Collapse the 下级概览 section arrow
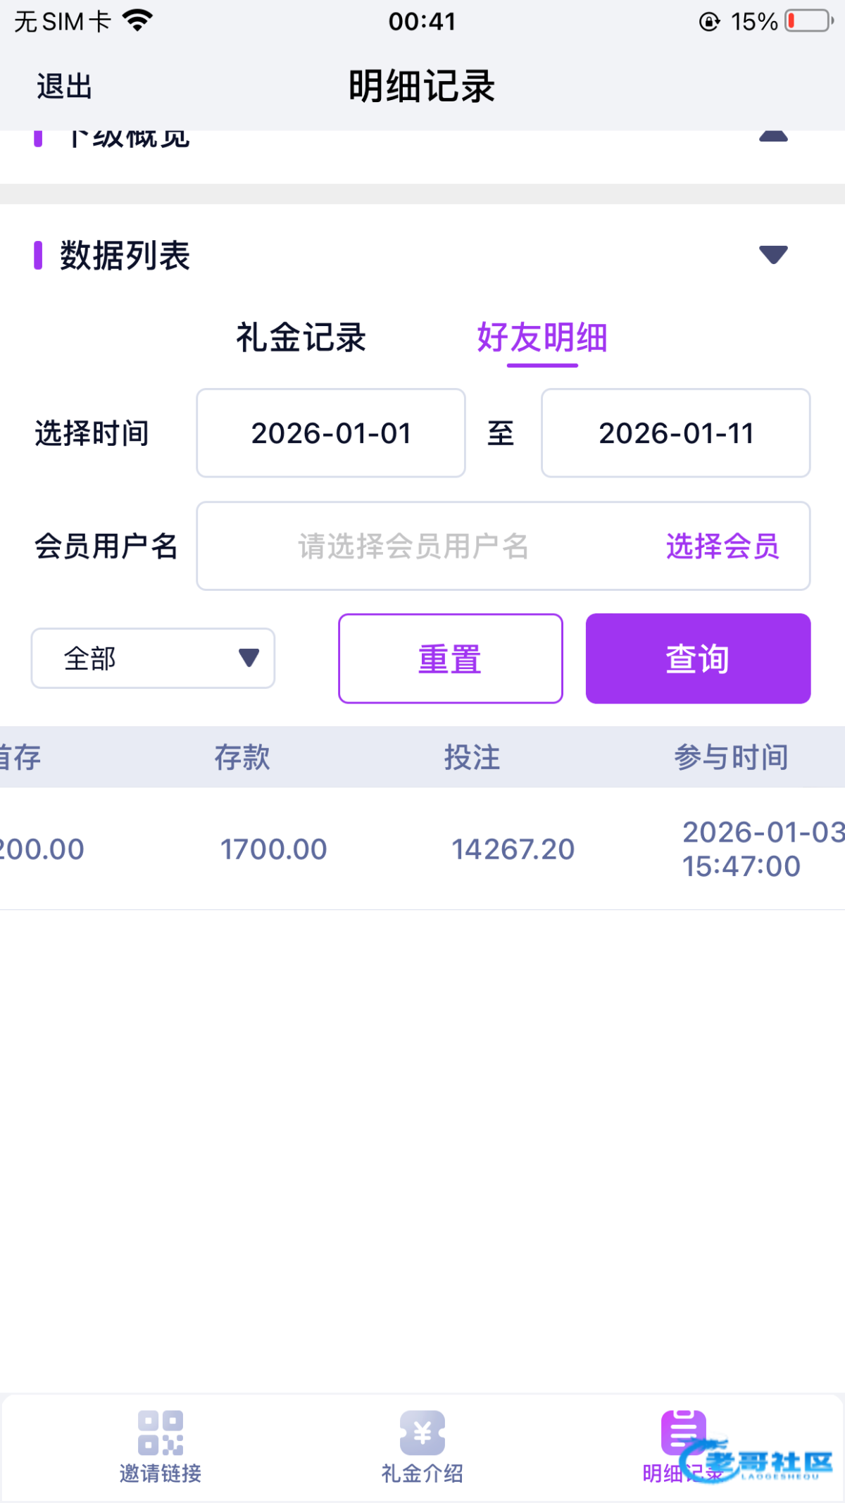Viewport: 845px width, 1503px height. point(773,137)
